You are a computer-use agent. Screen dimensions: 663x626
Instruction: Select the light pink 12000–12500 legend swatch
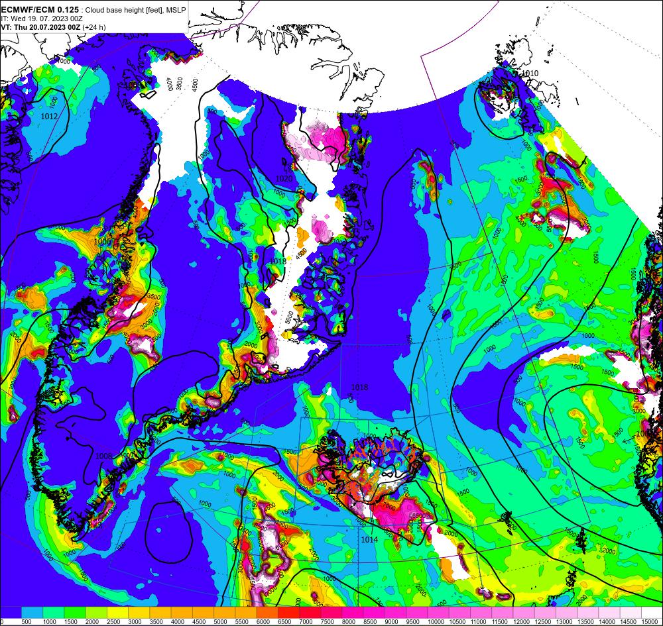(524, 612)
